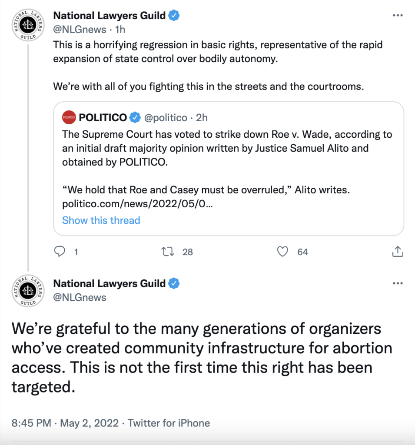Viewport: 415px width, 445px height.
Task: Like the tweet with heart icon
Action: 283,252
